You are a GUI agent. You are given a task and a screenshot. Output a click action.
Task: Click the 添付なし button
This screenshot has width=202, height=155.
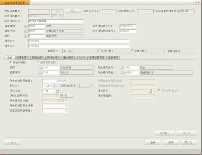pyautogui.click(x=165, y=133)
